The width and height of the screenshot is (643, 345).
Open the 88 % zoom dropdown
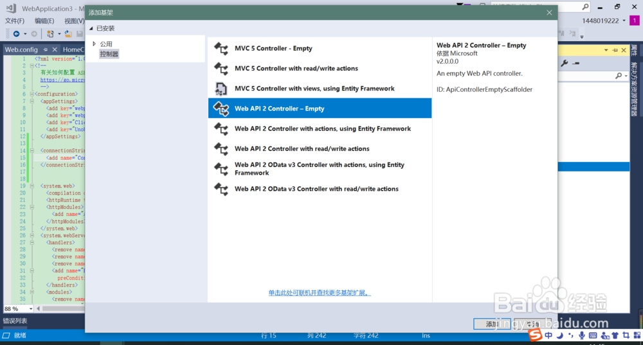point(31,308)
